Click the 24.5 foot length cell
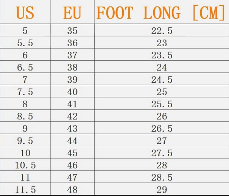This screenshot has height=196, width=229. pyautogui.click(x=162, y=80)
